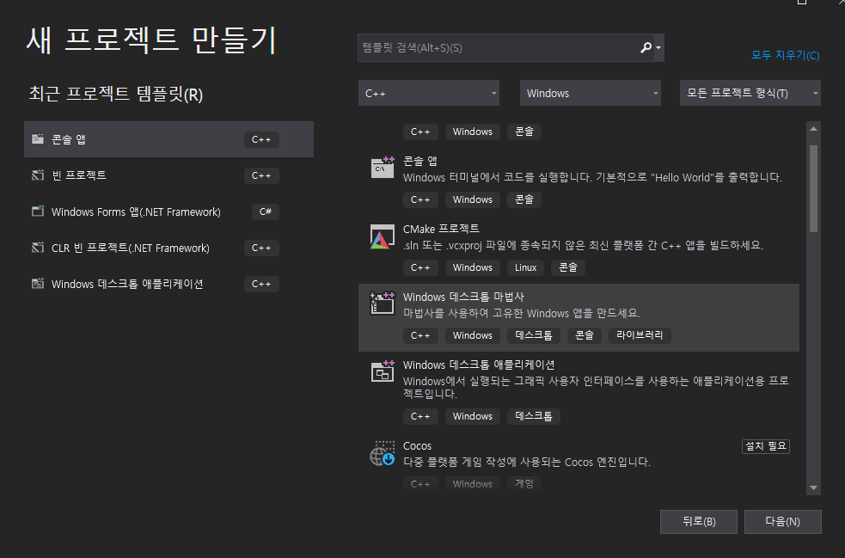
Task: Click 데스크톱 tag under Windows 데스크톱 애플리케이션
Action: tap(534, 416)
